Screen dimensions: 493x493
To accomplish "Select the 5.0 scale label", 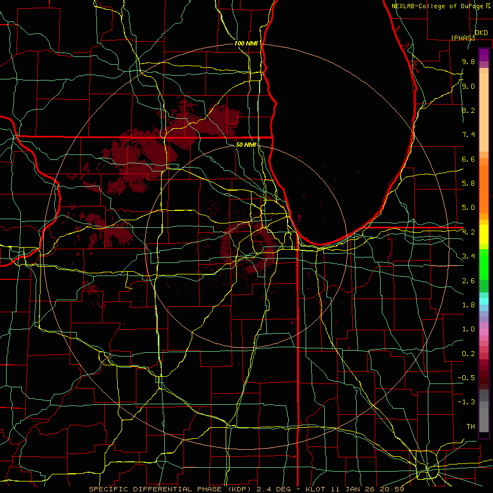I will pos(468,208).
